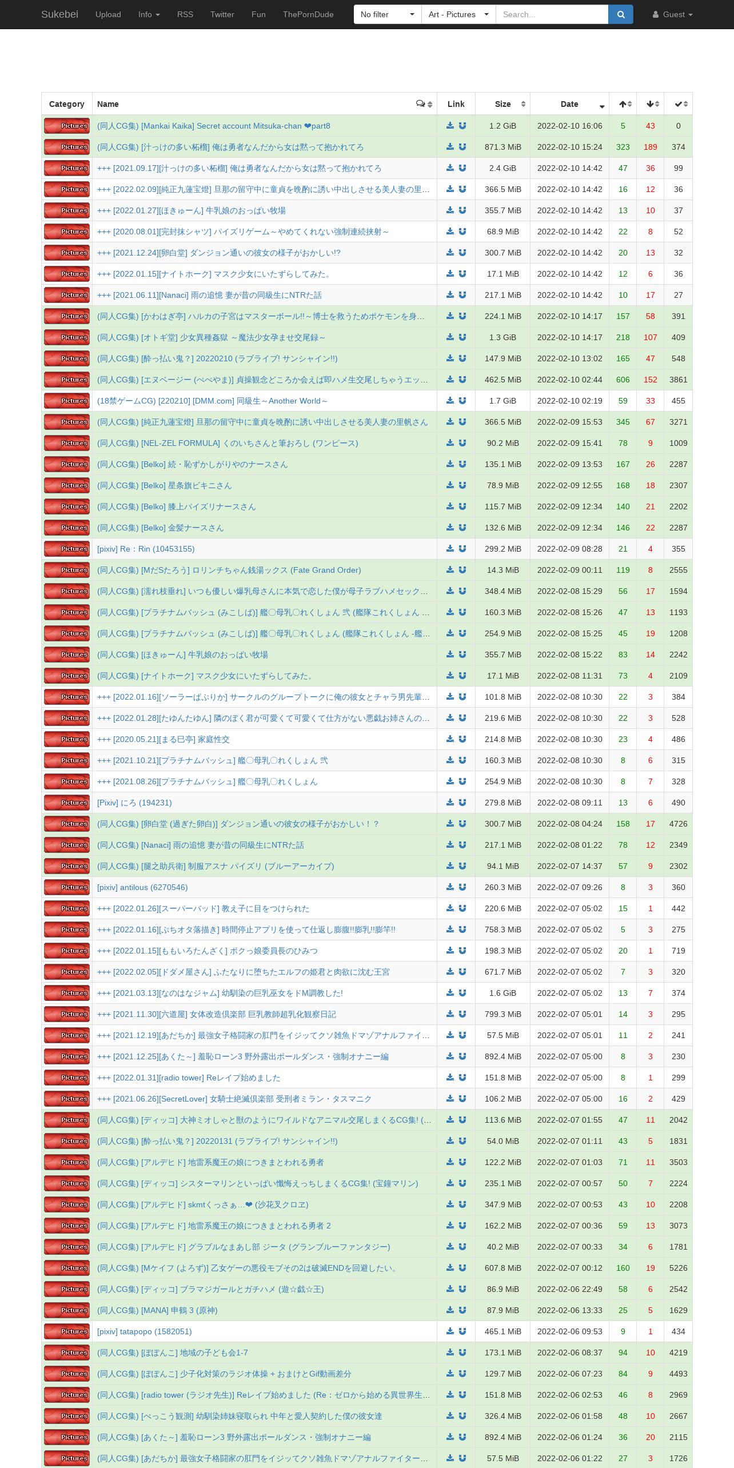Image resolution: width=734 pixels, height=1468 pixels.
Task: Download the torrent file in the 871.3 MiB row
Action: pyautogui.click(x=450, y=147)
